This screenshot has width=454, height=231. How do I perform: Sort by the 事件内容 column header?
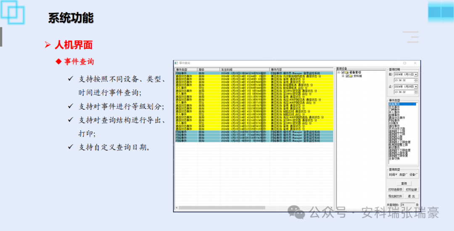(301, 70)
